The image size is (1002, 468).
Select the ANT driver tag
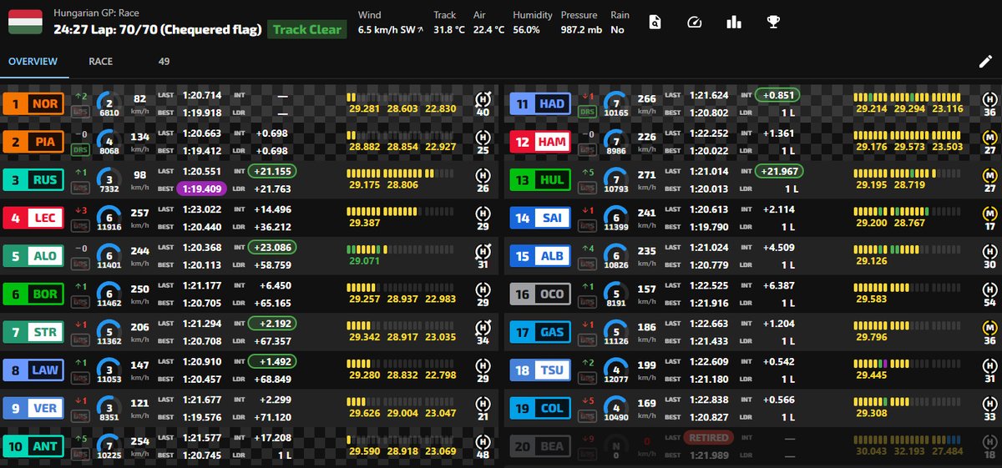point(34,445)
